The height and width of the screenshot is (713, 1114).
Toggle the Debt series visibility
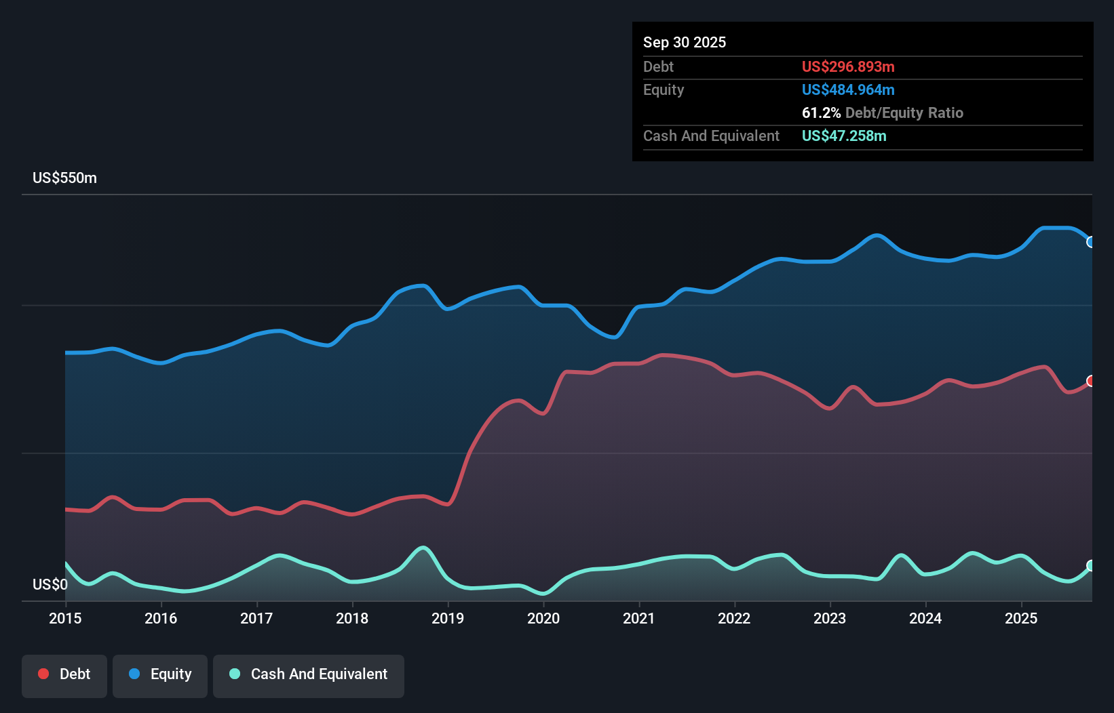point(64,674)
